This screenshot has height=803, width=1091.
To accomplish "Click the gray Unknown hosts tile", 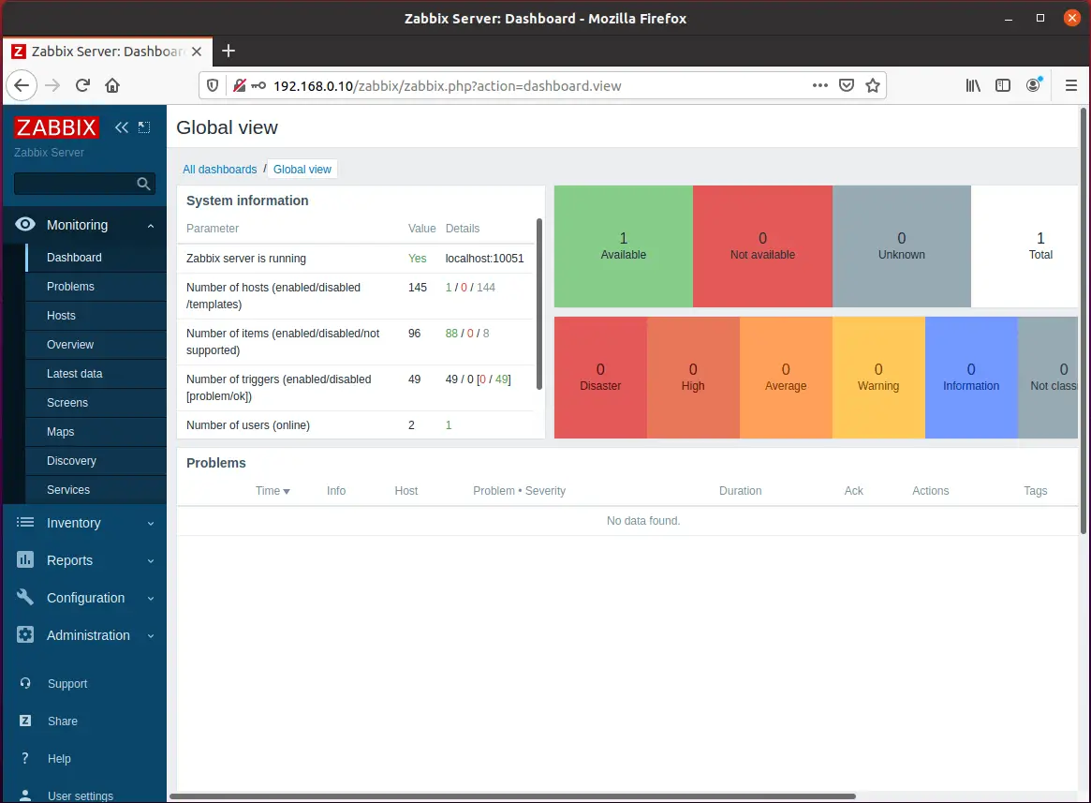I will 902,245.
